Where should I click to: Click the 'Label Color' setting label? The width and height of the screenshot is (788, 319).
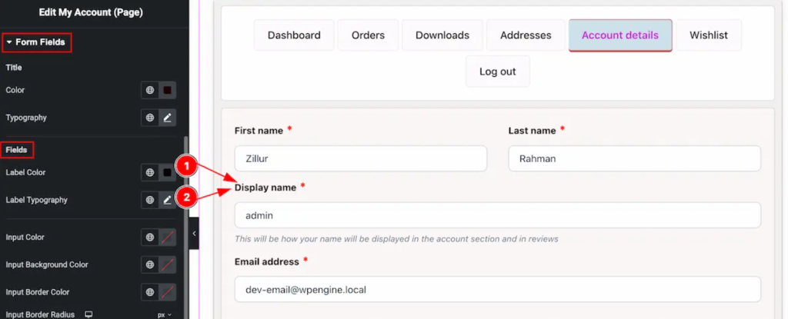25,172
